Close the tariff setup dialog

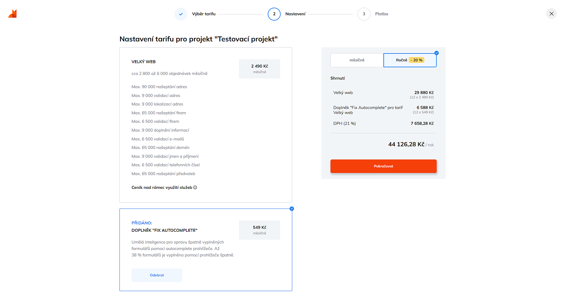tap(551, 14)
